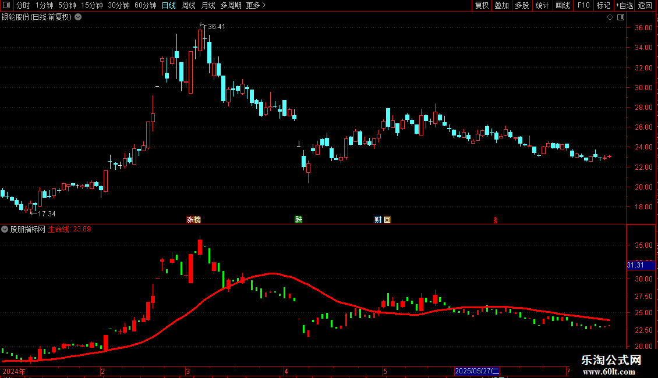Click the 股朋指标网 indicator name

click(28, 229)
